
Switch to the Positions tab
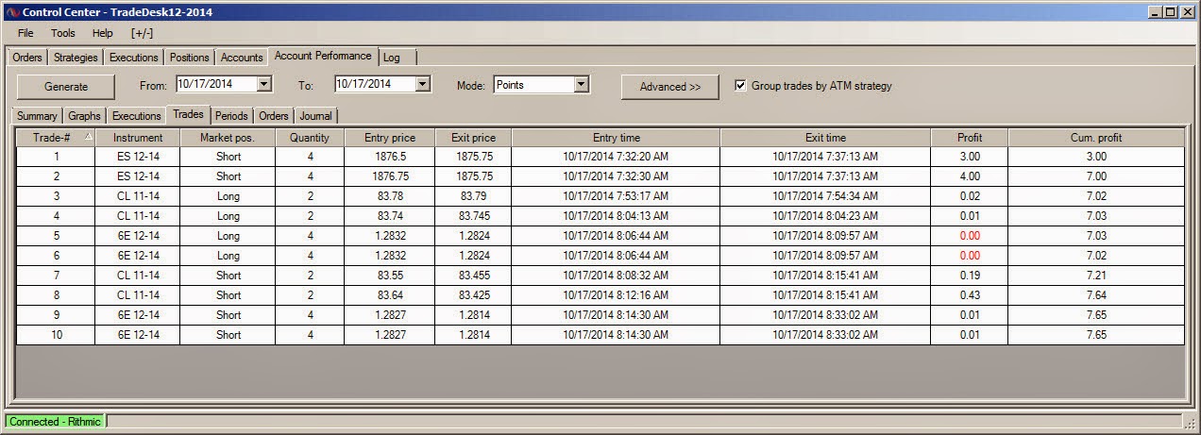tap(190, 58)
